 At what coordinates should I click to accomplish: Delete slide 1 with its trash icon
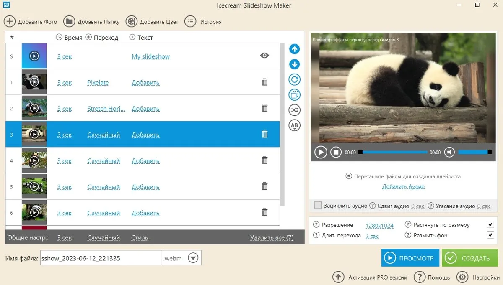pos(264,82)
